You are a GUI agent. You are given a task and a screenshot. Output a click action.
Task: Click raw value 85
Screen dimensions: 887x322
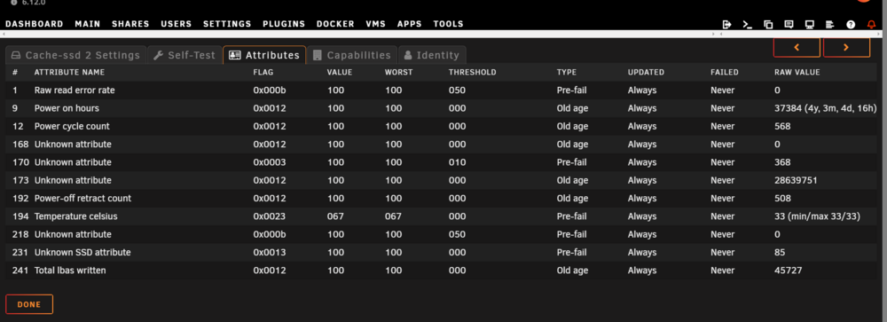pyautogui.click(x=780, y=253)
